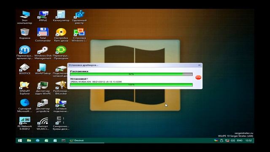The width and height of the screenshot is (270, 152).
Task: Launch the PPPoE shortcut
Action: [43, 16]
